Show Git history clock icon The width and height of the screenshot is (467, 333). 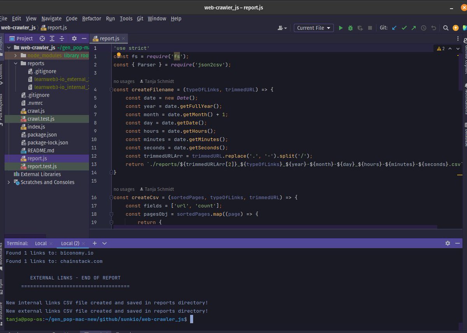(423, 28)
